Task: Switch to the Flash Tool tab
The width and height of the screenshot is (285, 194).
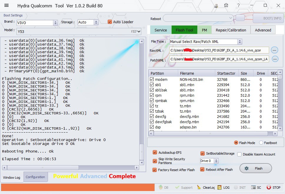Action: [184, 30]
